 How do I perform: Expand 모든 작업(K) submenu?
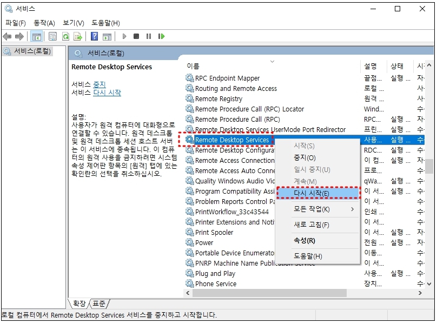(317, 209)
